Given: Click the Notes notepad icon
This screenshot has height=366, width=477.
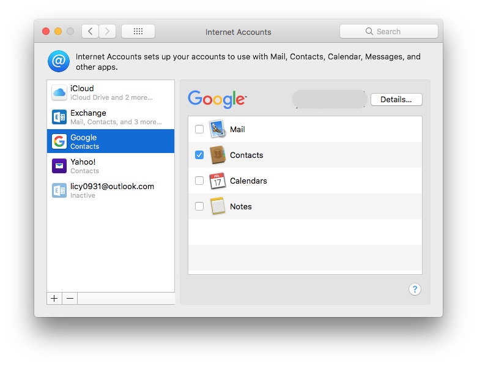Looking at the screenshot, I should click(x=218, y=206).
